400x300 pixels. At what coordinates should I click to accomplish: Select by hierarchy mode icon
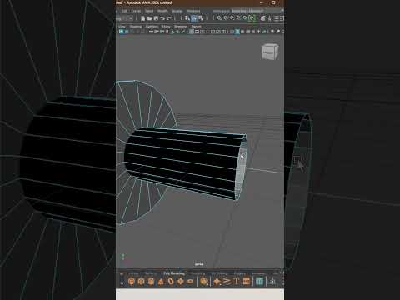click(x=187, y=18)
